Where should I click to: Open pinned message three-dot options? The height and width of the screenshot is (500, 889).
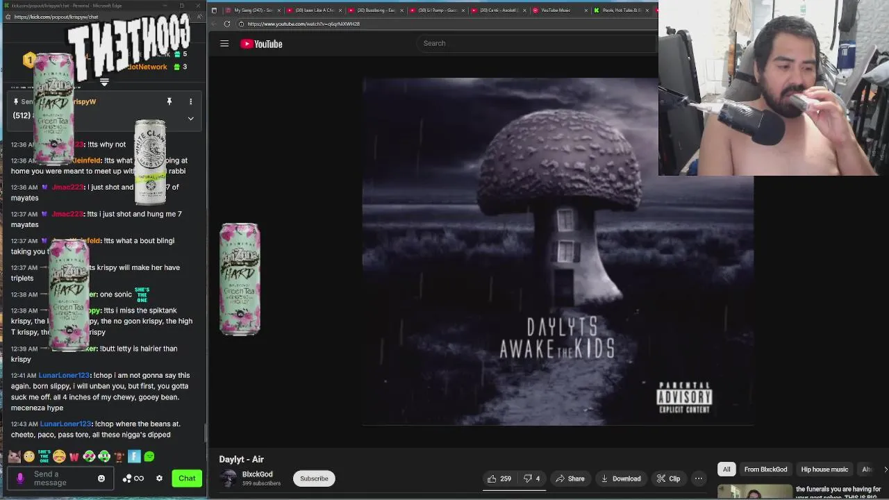pyautogui.click(x=190, y=101)
